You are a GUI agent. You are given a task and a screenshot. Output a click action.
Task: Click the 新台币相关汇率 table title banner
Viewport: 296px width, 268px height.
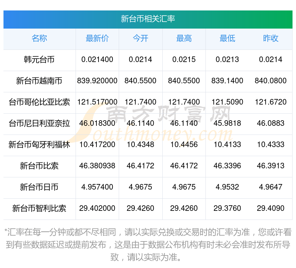click(x=148, y=19)
